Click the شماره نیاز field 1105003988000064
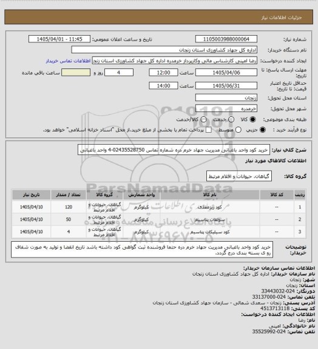Image resolution: width=318 pixels, height=349 pixels. click(x=226, y=39)
